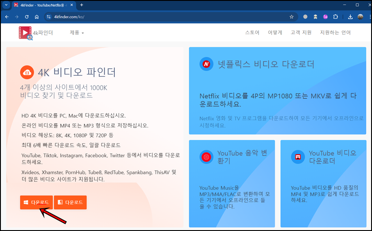Open the 넷플릭스 비디오 다운로더 heading
The height and width of the screenshot is (231, 372).
point(266,64)
